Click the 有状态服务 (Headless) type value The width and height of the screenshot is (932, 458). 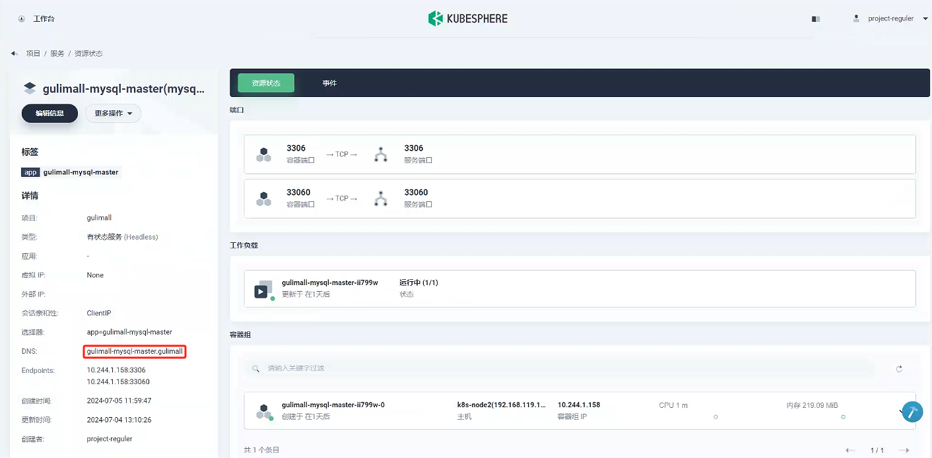point(122,237)
